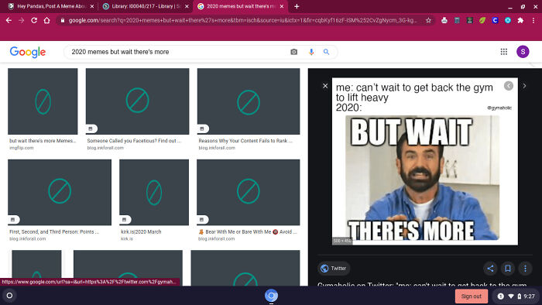
Task: Click the search query input field
Action: click(178, 52)
